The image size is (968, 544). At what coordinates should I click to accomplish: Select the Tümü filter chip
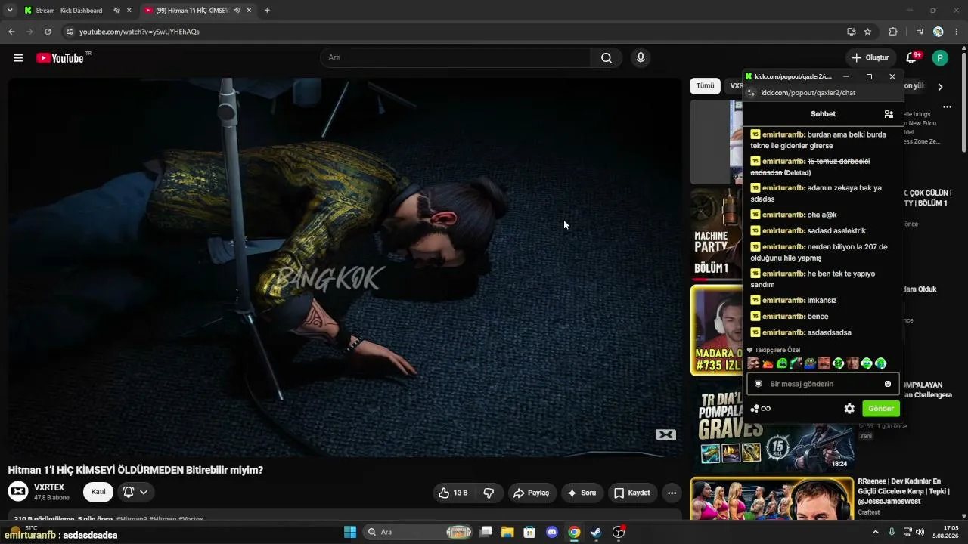point(705,86)
